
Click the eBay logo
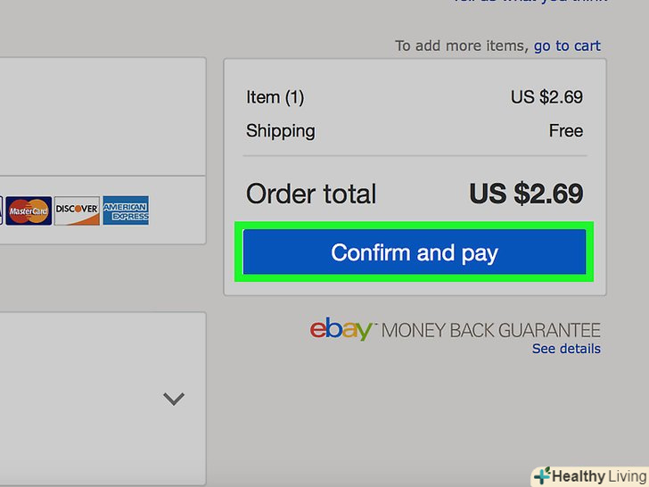point(341,330)
